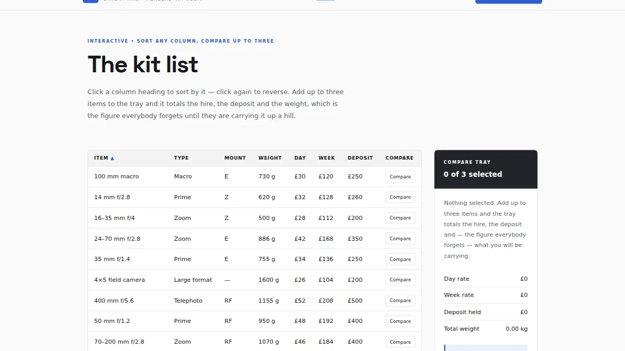Screen dimensions: 625x351
Task: Click the '620 g' weight cell
Action: (267, 197)
